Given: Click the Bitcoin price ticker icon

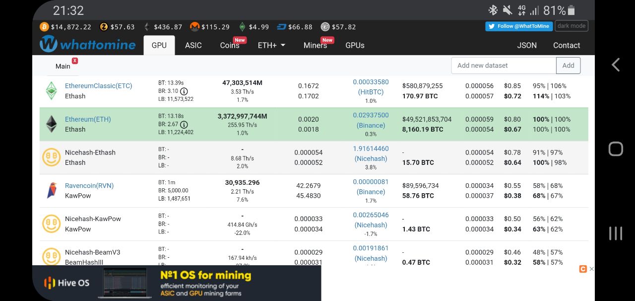Looking at the screenshot, I should [44, 27].
